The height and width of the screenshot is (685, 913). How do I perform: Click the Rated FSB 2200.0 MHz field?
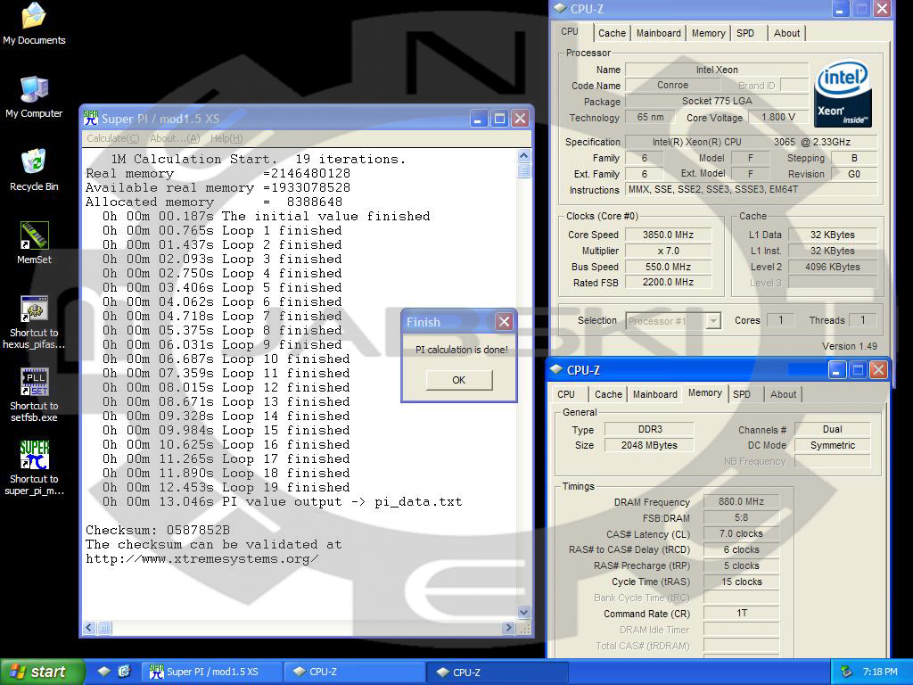tap(668, 283)
